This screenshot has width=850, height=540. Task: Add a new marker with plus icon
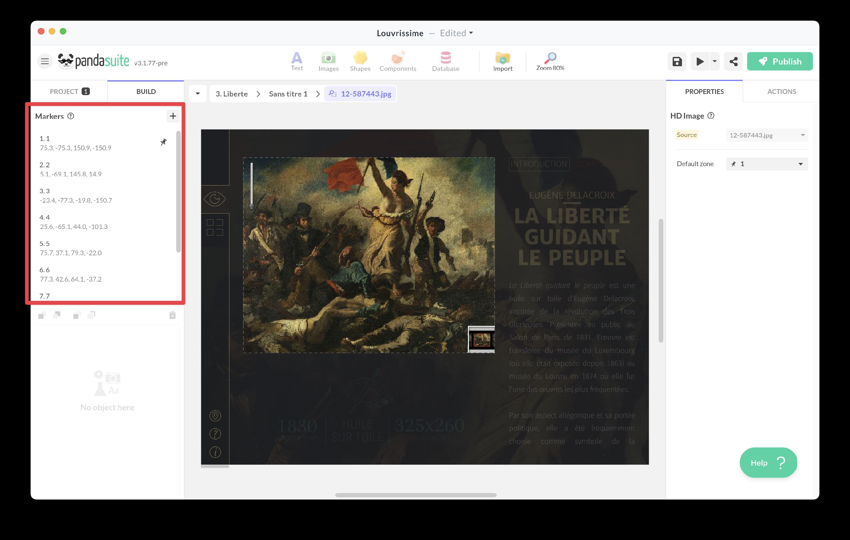(173, 116)
